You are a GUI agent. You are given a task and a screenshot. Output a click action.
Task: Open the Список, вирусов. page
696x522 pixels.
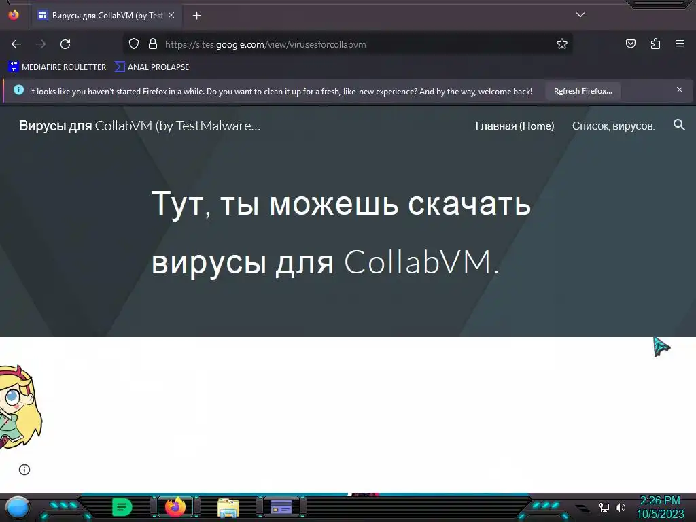point(614,126)
